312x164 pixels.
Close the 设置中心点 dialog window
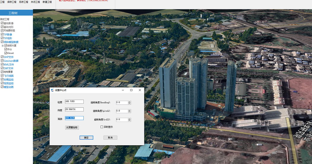(x=140, y=90)
